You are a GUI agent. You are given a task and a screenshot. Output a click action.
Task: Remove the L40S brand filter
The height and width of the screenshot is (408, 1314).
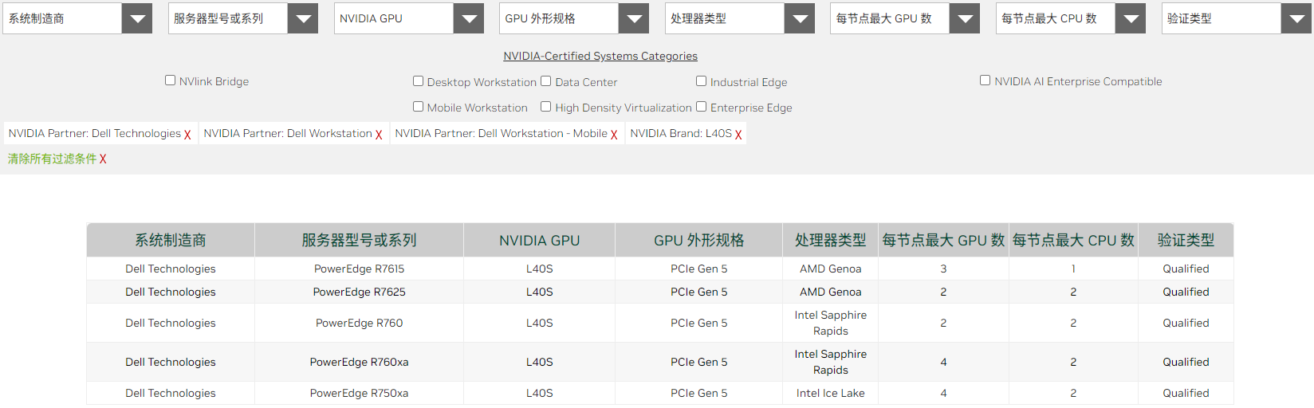coord(738,135)
